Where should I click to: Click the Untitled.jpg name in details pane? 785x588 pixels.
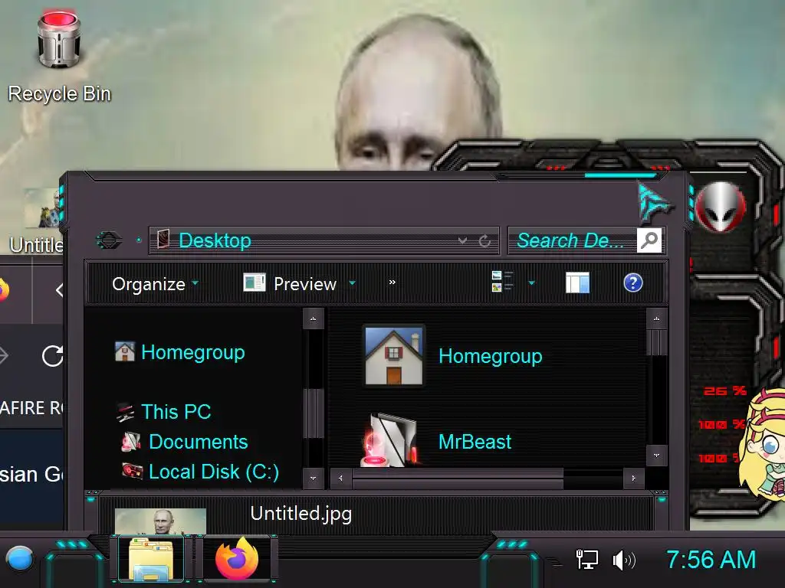(301, 514)
